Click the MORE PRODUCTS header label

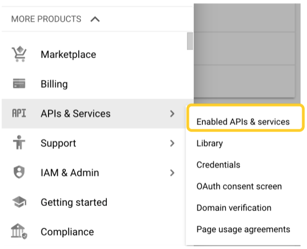coord(46,19)
